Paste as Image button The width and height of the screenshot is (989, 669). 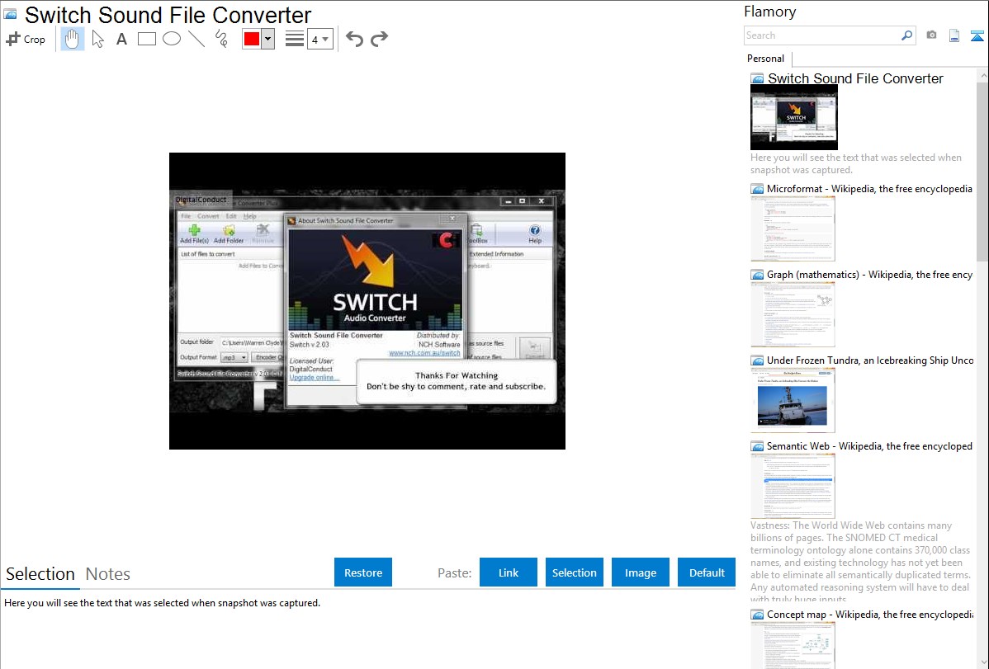640,572
